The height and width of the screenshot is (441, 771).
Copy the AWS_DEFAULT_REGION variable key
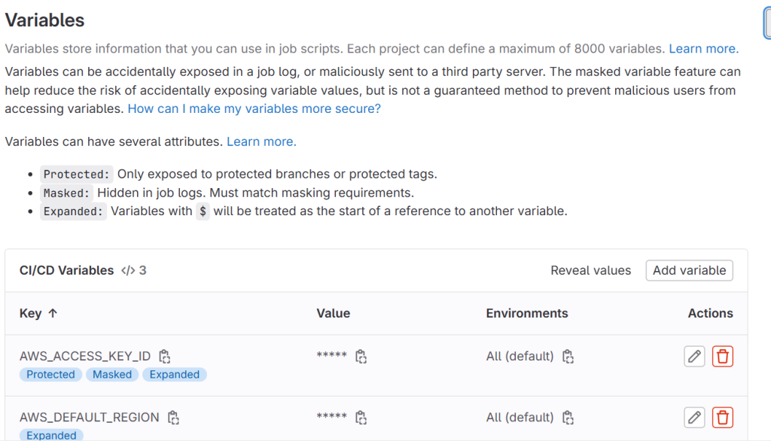(x=174, y=417)
